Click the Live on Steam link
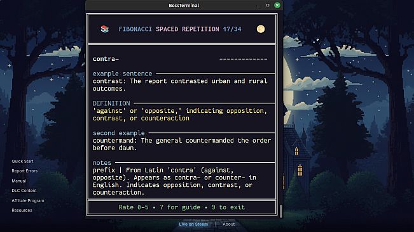The height and width of the screenshot is (232, 414). pyautogui.click(x=193, y=224)
